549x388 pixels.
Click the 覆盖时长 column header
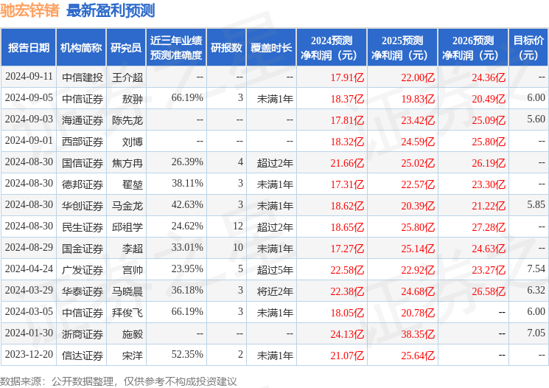[271, 48]
